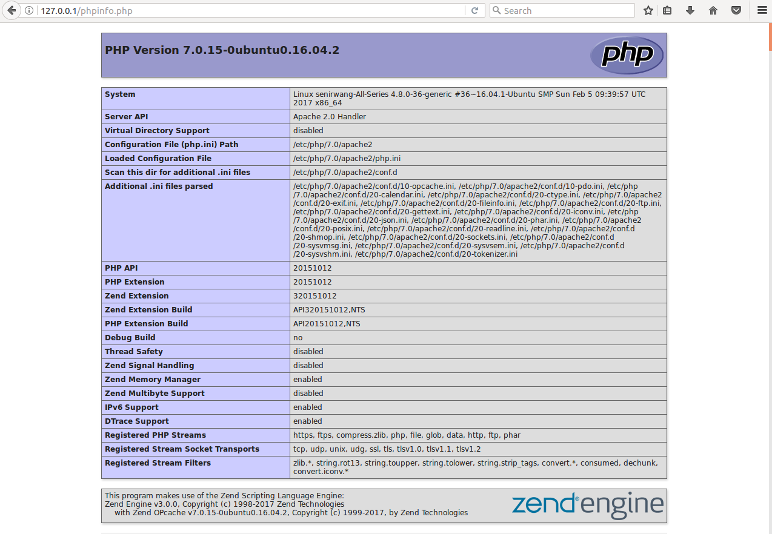Image resolution: width=772 pixels, height=534 pixels.
Task: Select the PHP Version 7.0.15 heading
Action: [222, 50]
